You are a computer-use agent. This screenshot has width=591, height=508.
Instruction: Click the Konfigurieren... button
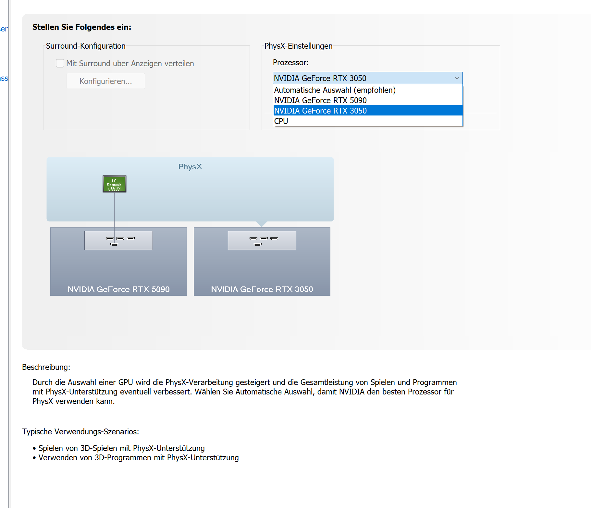pyautogui.click(x=106, y=81)
